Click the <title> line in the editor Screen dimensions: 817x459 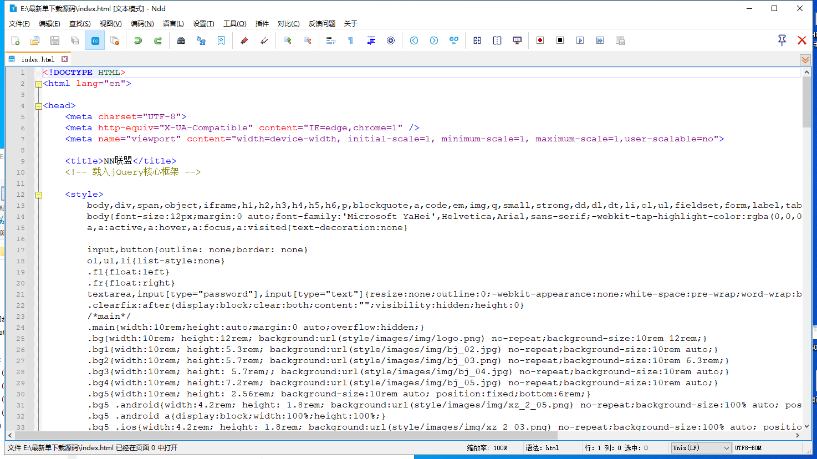pos(121,161)
